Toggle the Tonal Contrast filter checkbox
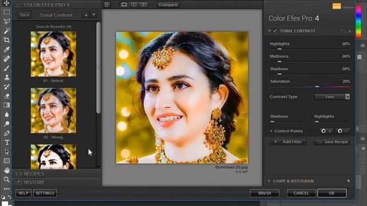Screen dimensions: 367x206 tap(275, 31)
